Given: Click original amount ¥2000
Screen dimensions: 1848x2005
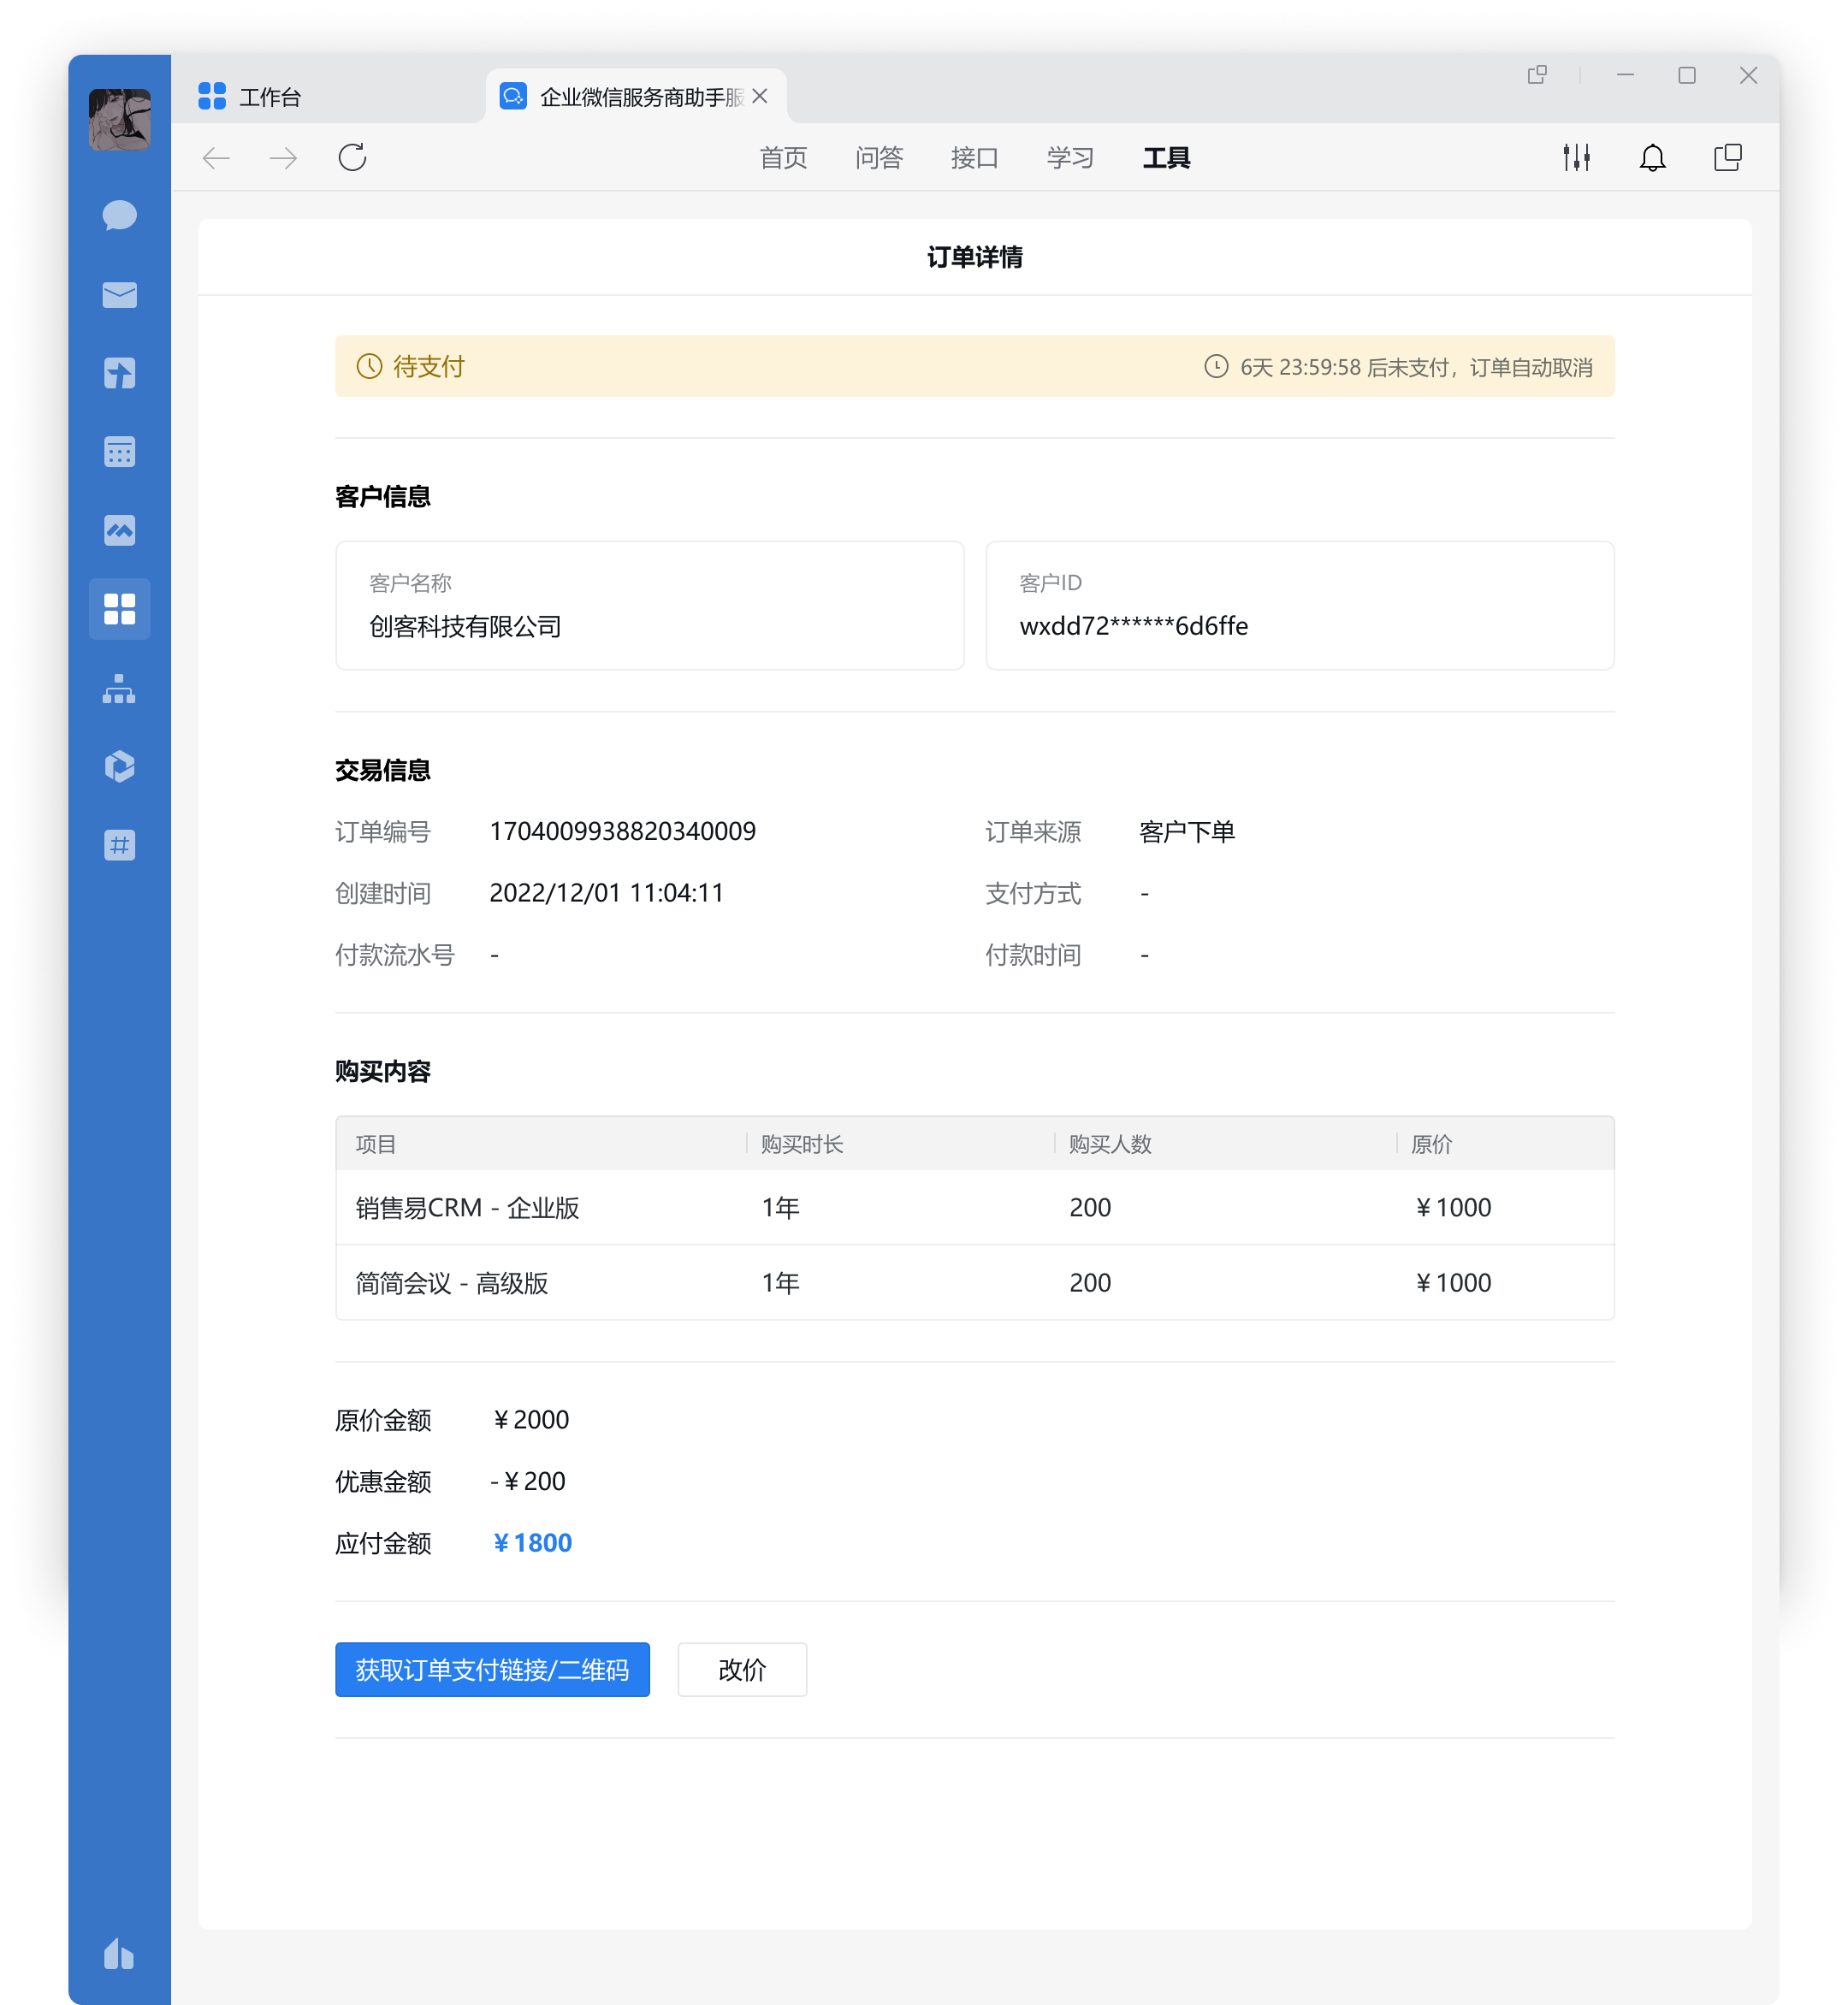Looking at the screenshot, I should pos(530,1420).
